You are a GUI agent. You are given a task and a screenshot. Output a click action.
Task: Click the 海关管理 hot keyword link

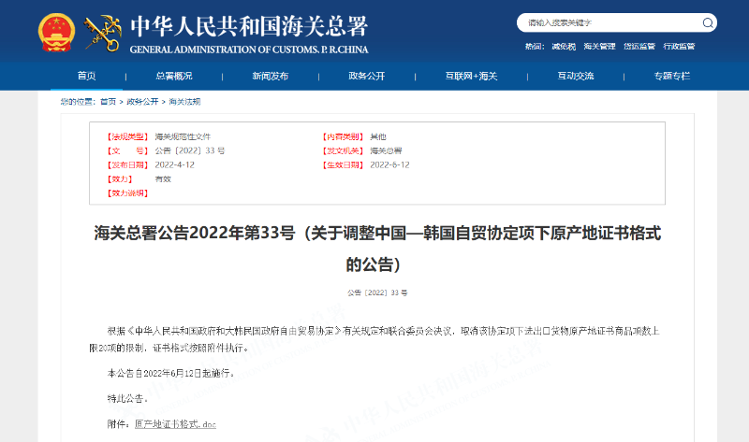pos(599,46)
